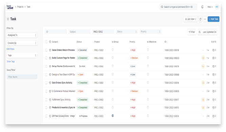The width and height of the screenshot is (226, 132).
Task: Open comments for TASK-2022-00033
Action: click(214, 58)
